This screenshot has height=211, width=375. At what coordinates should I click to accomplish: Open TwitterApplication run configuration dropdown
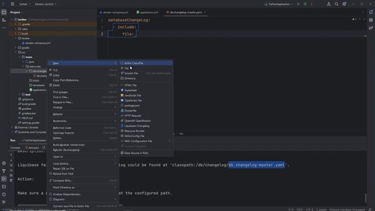pos(278,4)
